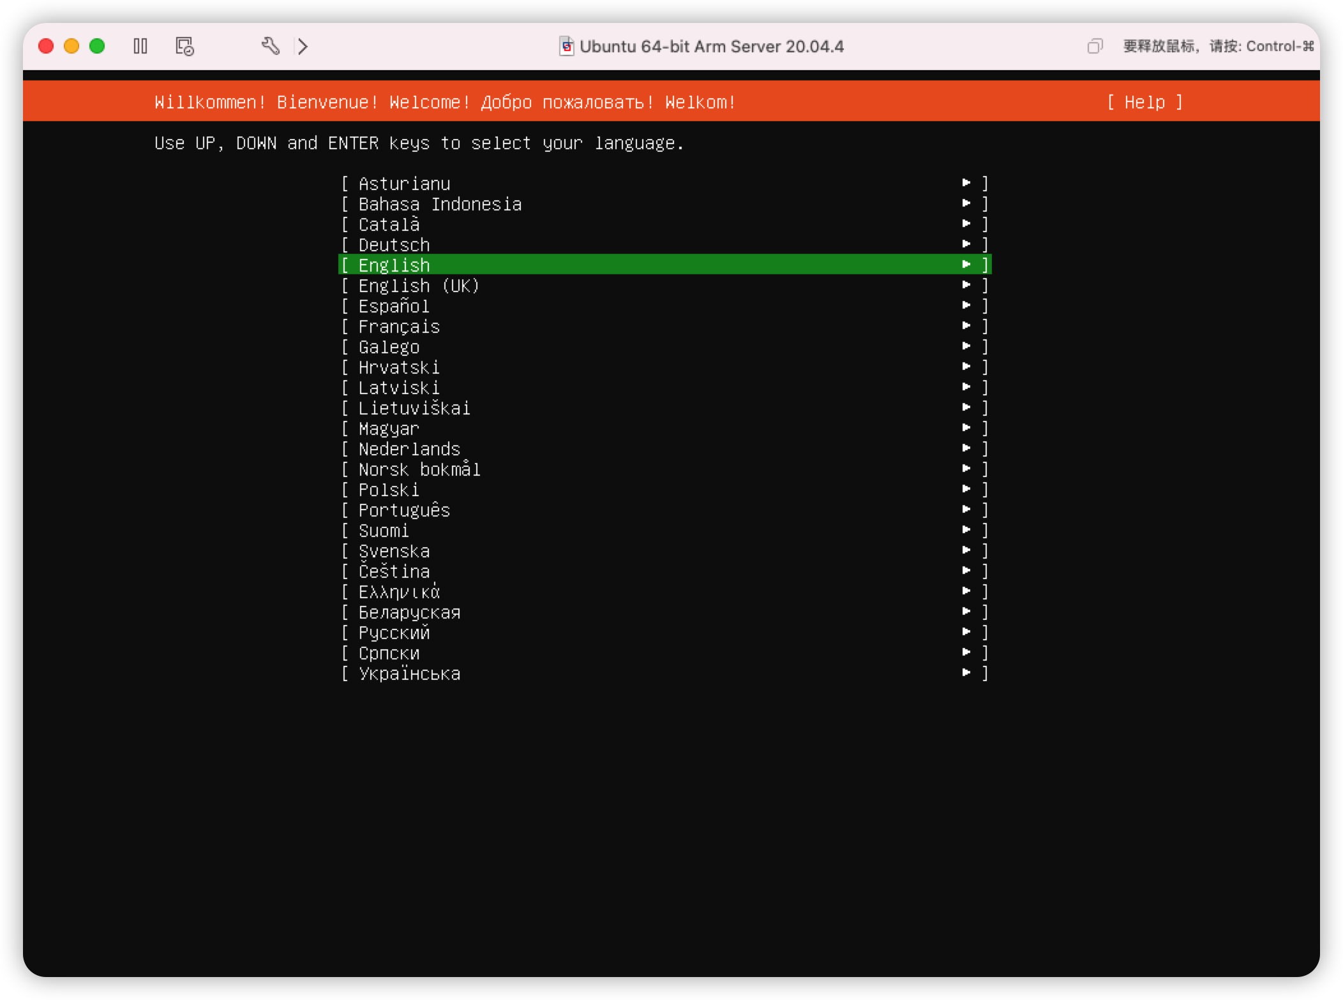This screenshot has width=1343, height=1000.
Task: Click the arrow at end of Magyar row
Action: click(966, 428)
